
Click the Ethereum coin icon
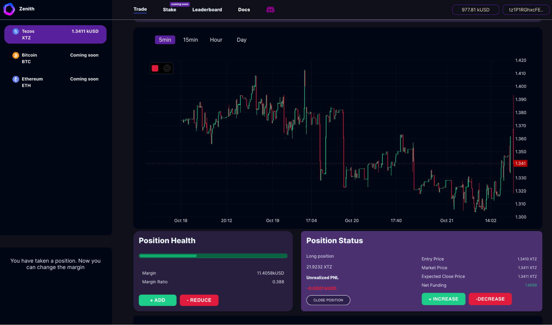[x=16, y=79]
